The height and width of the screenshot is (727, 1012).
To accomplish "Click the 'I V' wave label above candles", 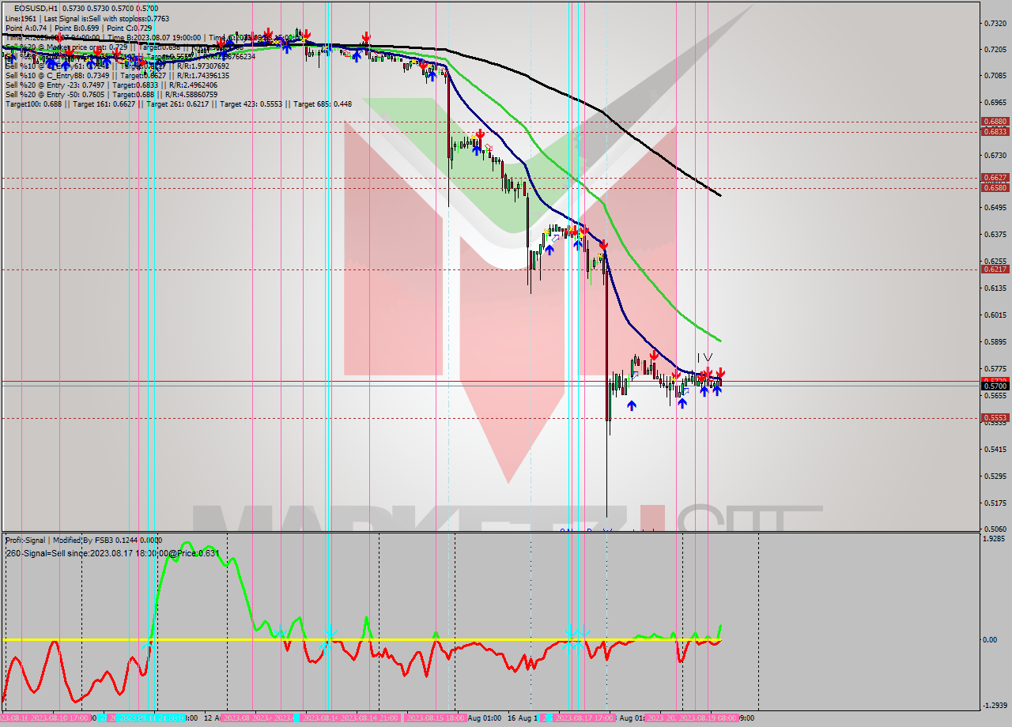I will click(x=704, y=357).
